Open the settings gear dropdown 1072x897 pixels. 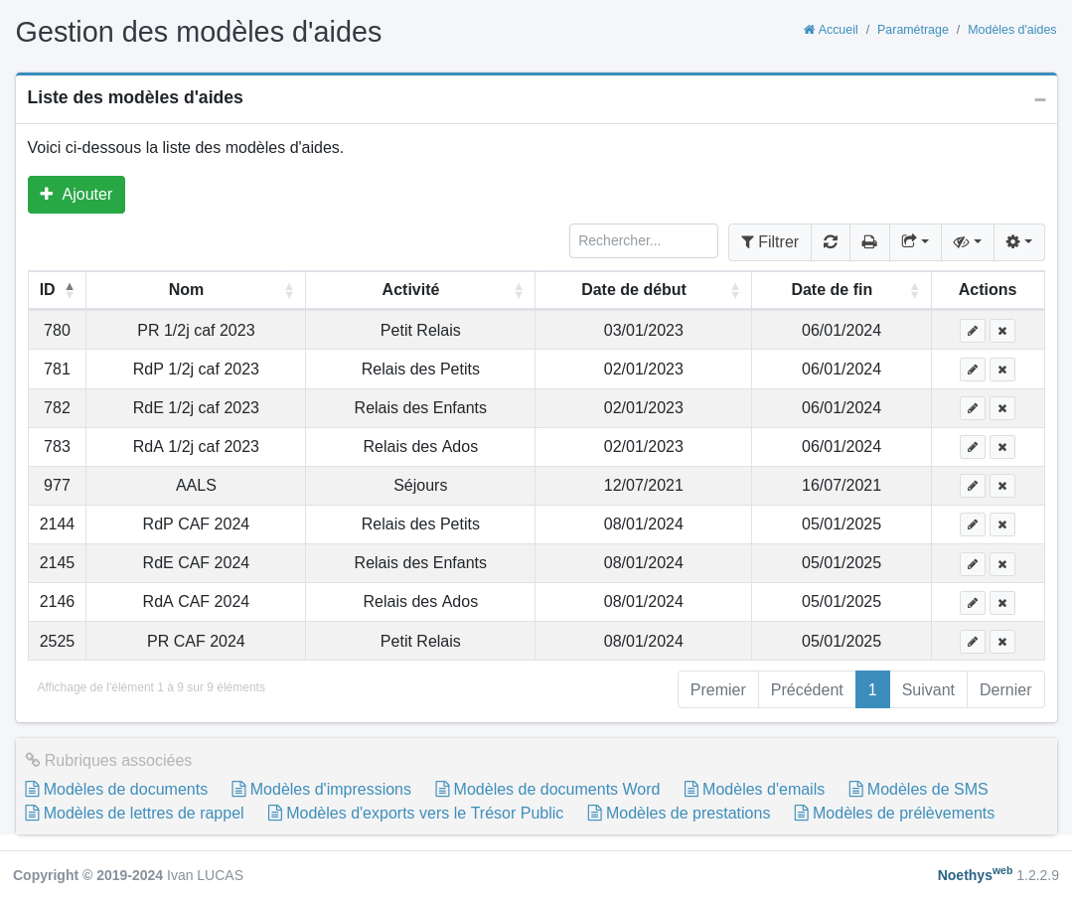1018,242
